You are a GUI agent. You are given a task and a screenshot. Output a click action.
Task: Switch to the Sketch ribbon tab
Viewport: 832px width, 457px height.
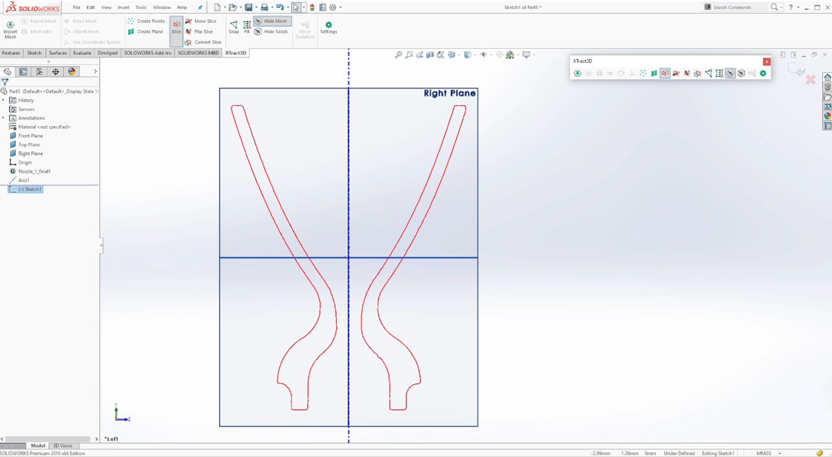(33, 53)
